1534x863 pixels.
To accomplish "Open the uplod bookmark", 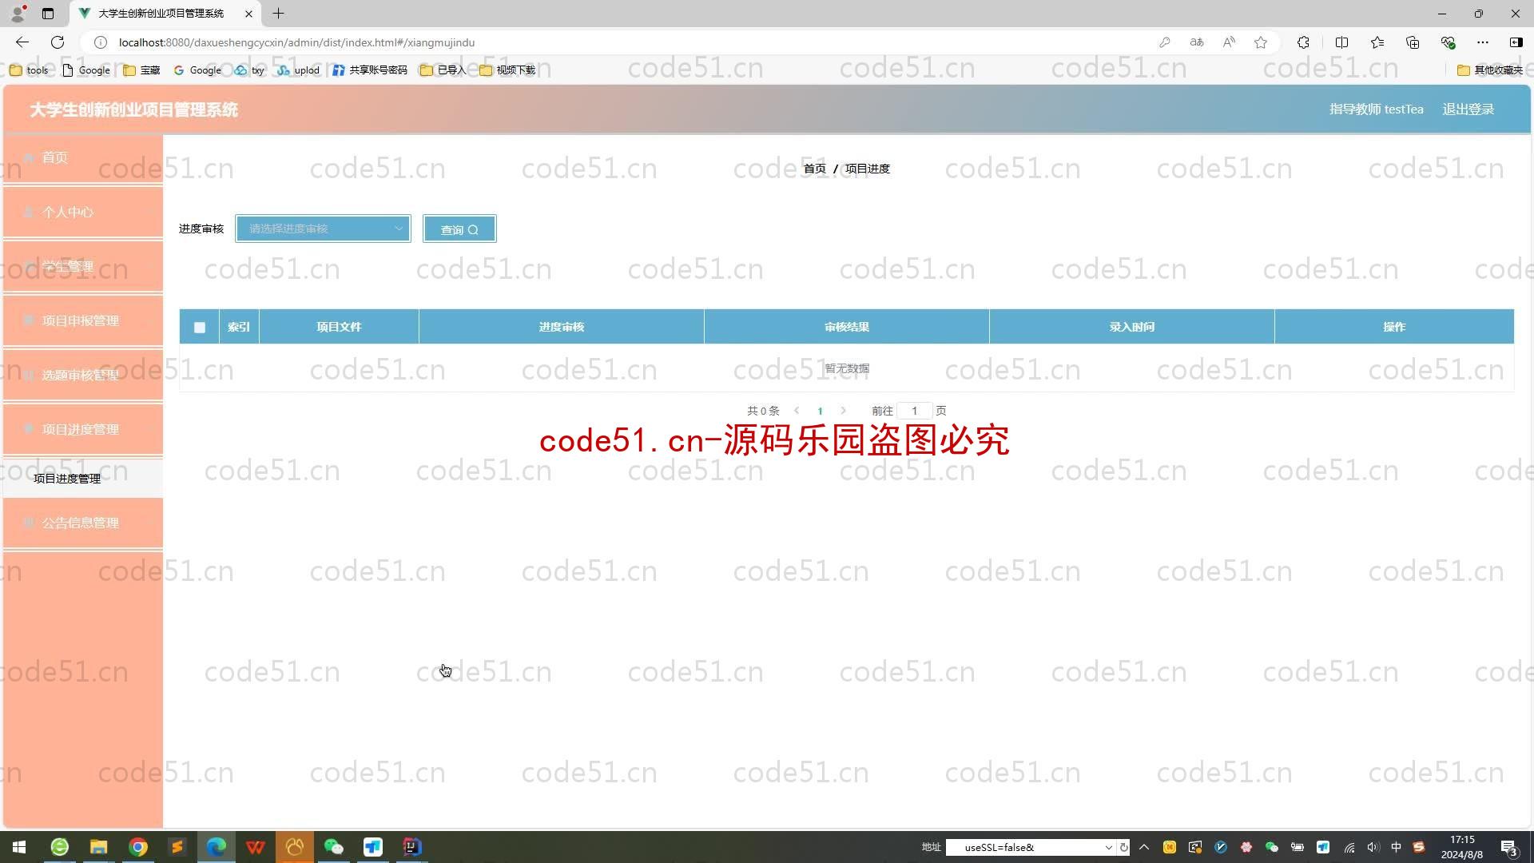I will (298, 70).
